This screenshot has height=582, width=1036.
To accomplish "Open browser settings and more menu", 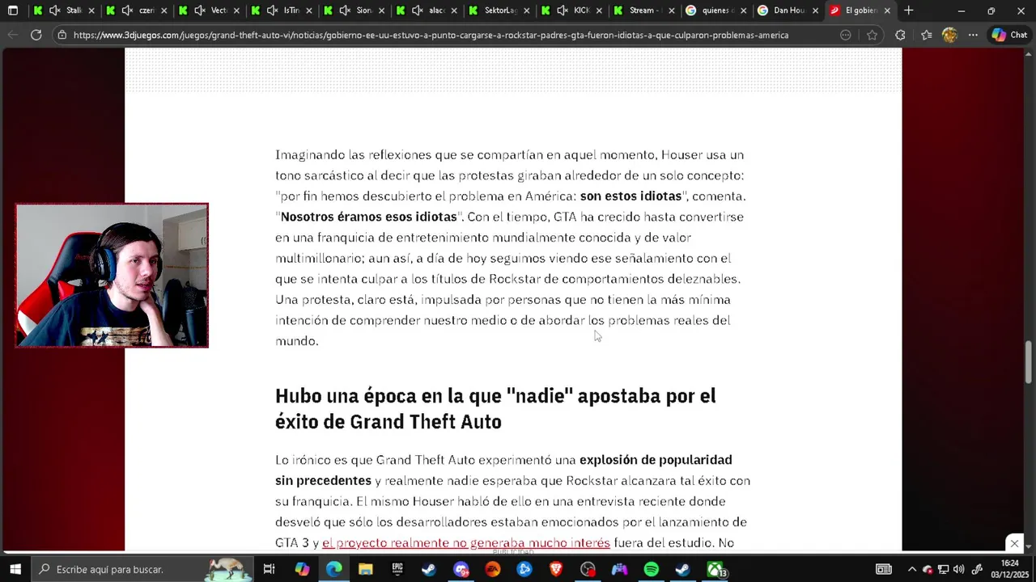I will (973, 35).
